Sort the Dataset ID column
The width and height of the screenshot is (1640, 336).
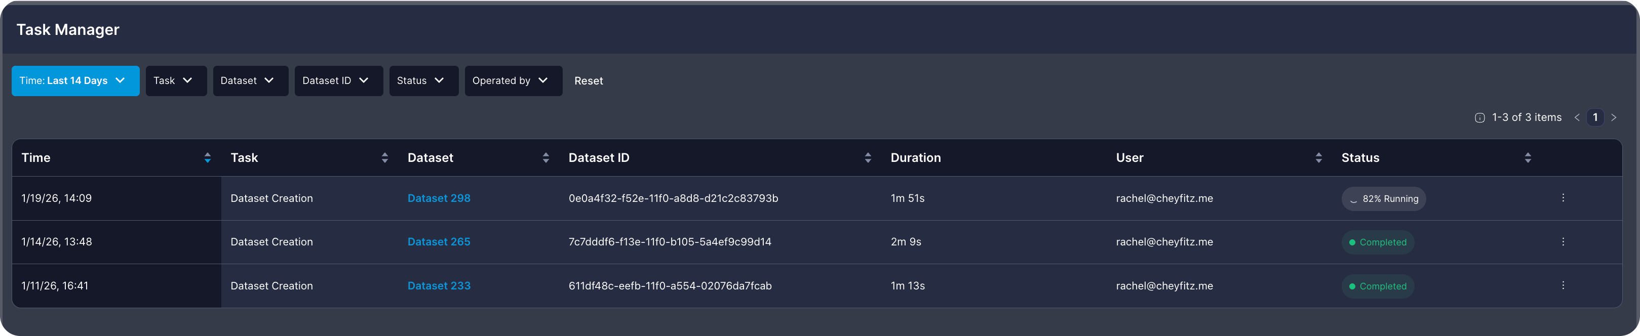click(869, 157)
